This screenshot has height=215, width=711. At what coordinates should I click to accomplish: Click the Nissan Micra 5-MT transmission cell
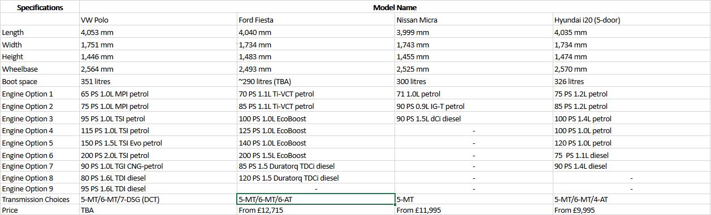click(x=474, y=199)
